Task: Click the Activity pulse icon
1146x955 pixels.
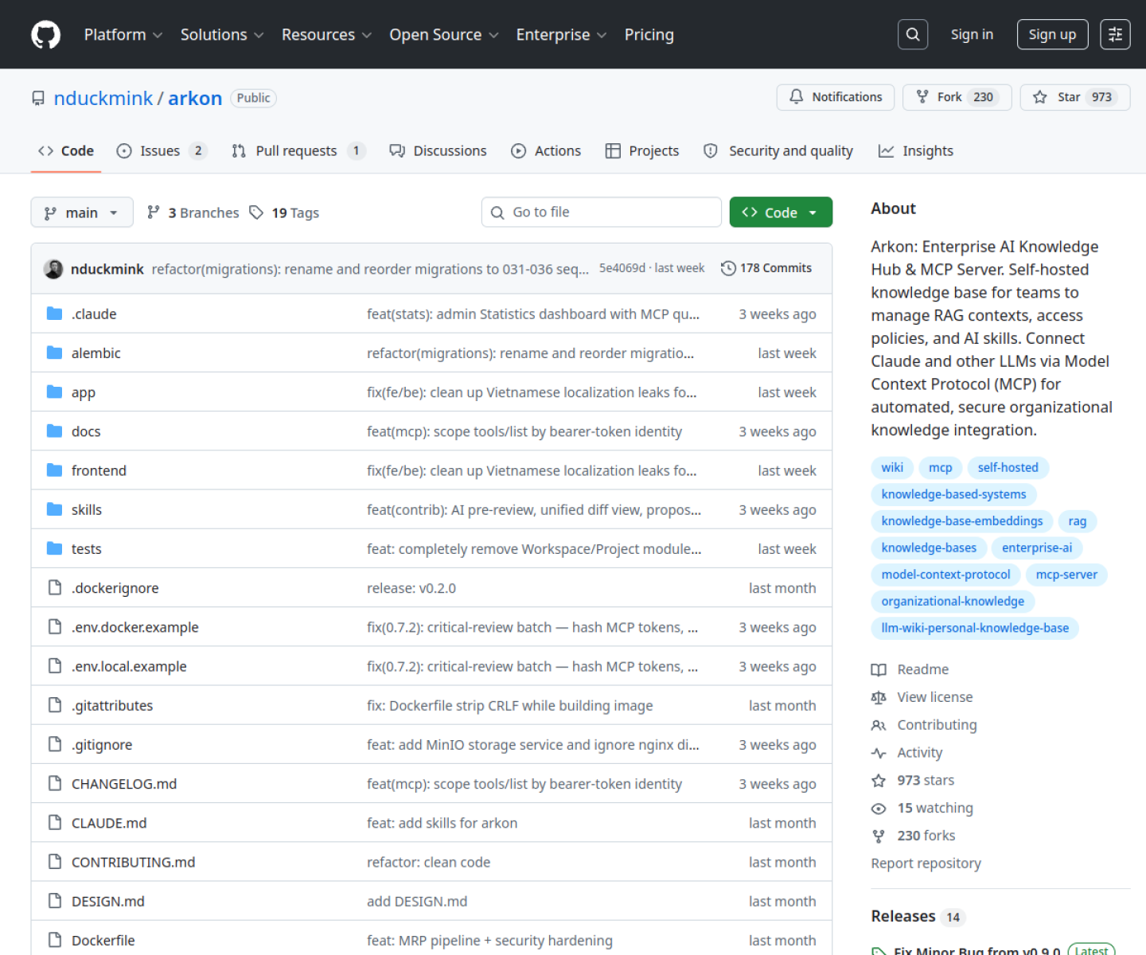Action: click(879, 753)
